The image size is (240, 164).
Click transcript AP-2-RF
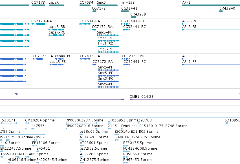tap(211, 30)
